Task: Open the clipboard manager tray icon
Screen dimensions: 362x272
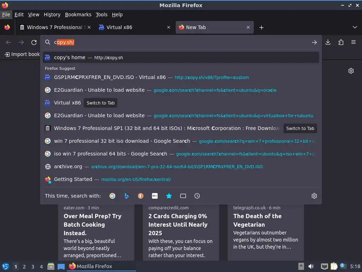Action: pos(334,266)
